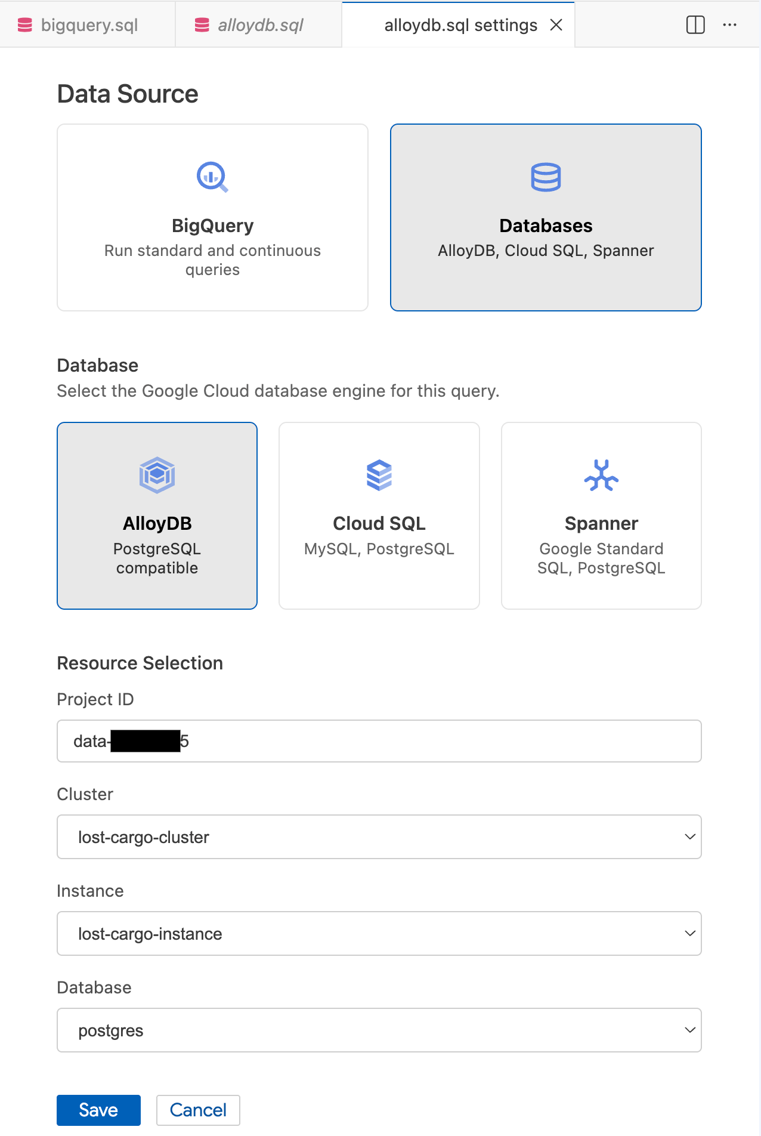
Task: Select the Spanner engine card
Action: 601,515
